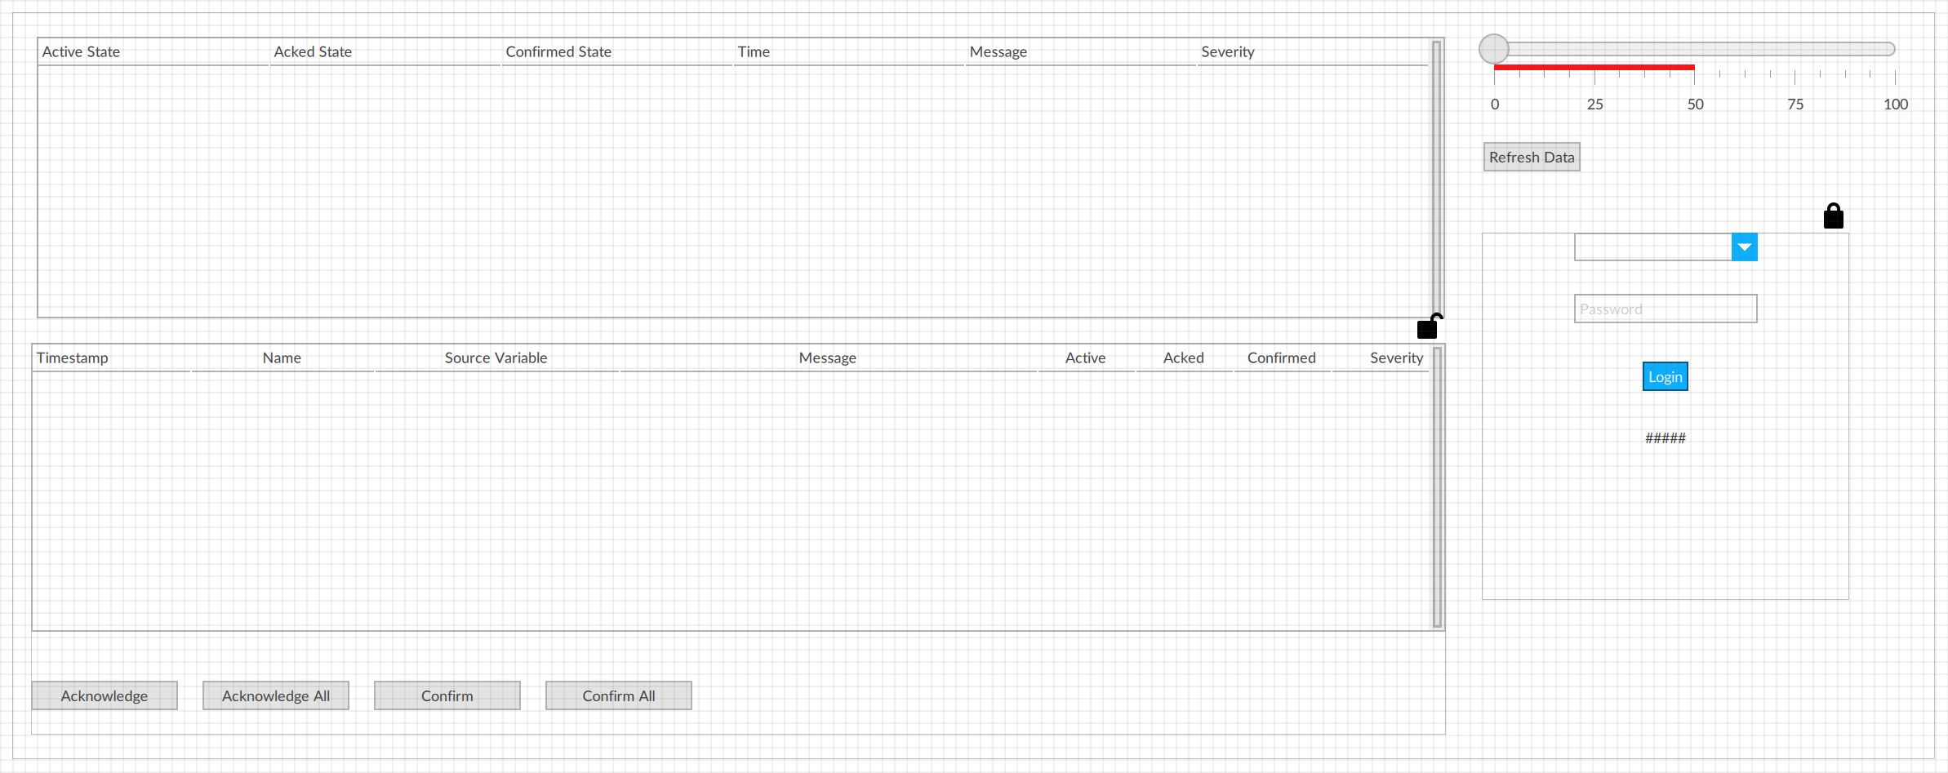
Task: Click the Confirm All button
Action: (618, 695)
